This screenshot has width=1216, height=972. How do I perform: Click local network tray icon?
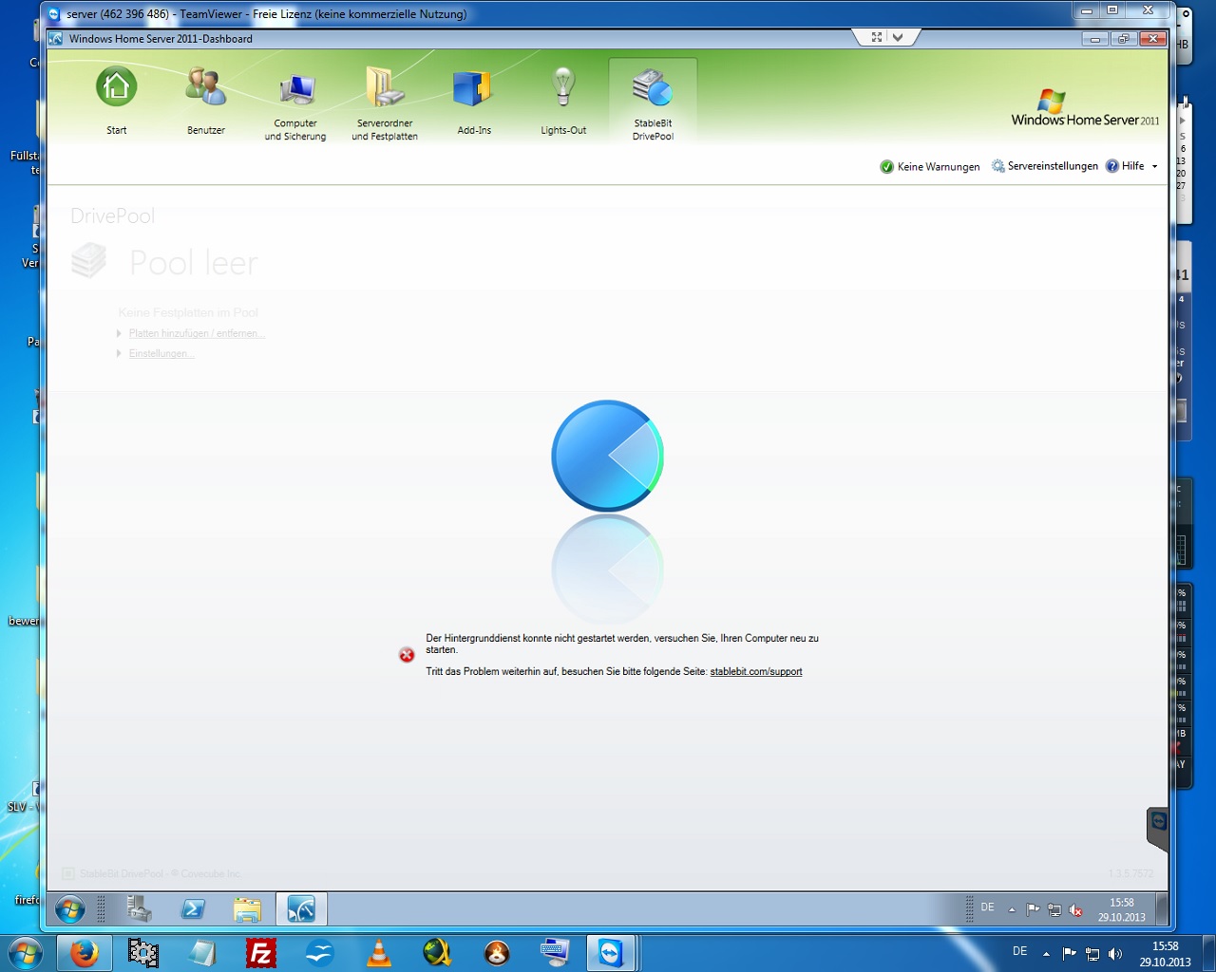(1092, 953)
